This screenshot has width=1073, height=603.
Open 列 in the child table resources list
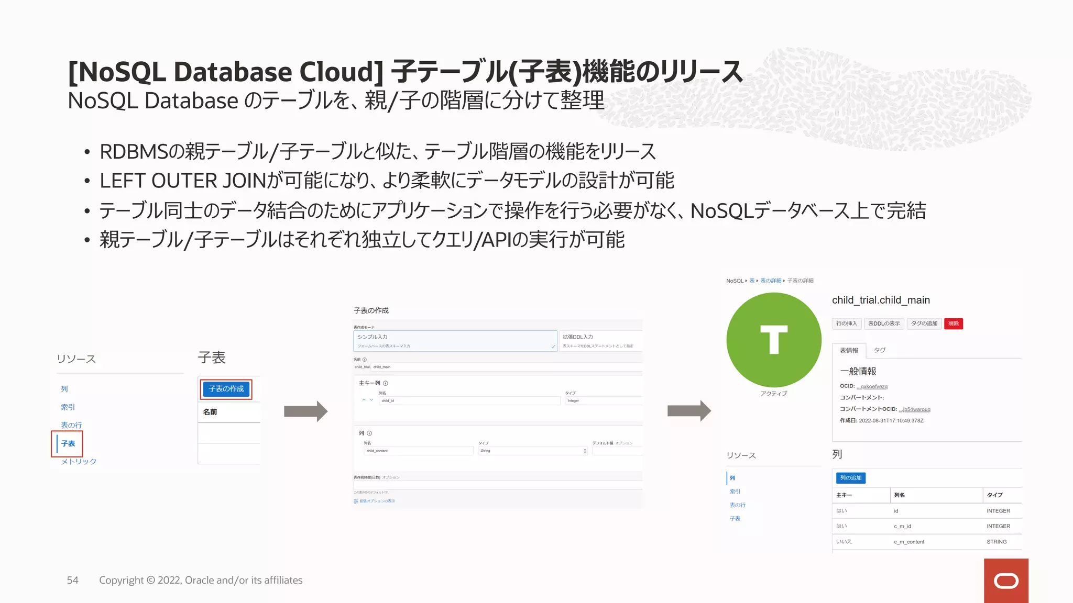(x=732, y=478)
